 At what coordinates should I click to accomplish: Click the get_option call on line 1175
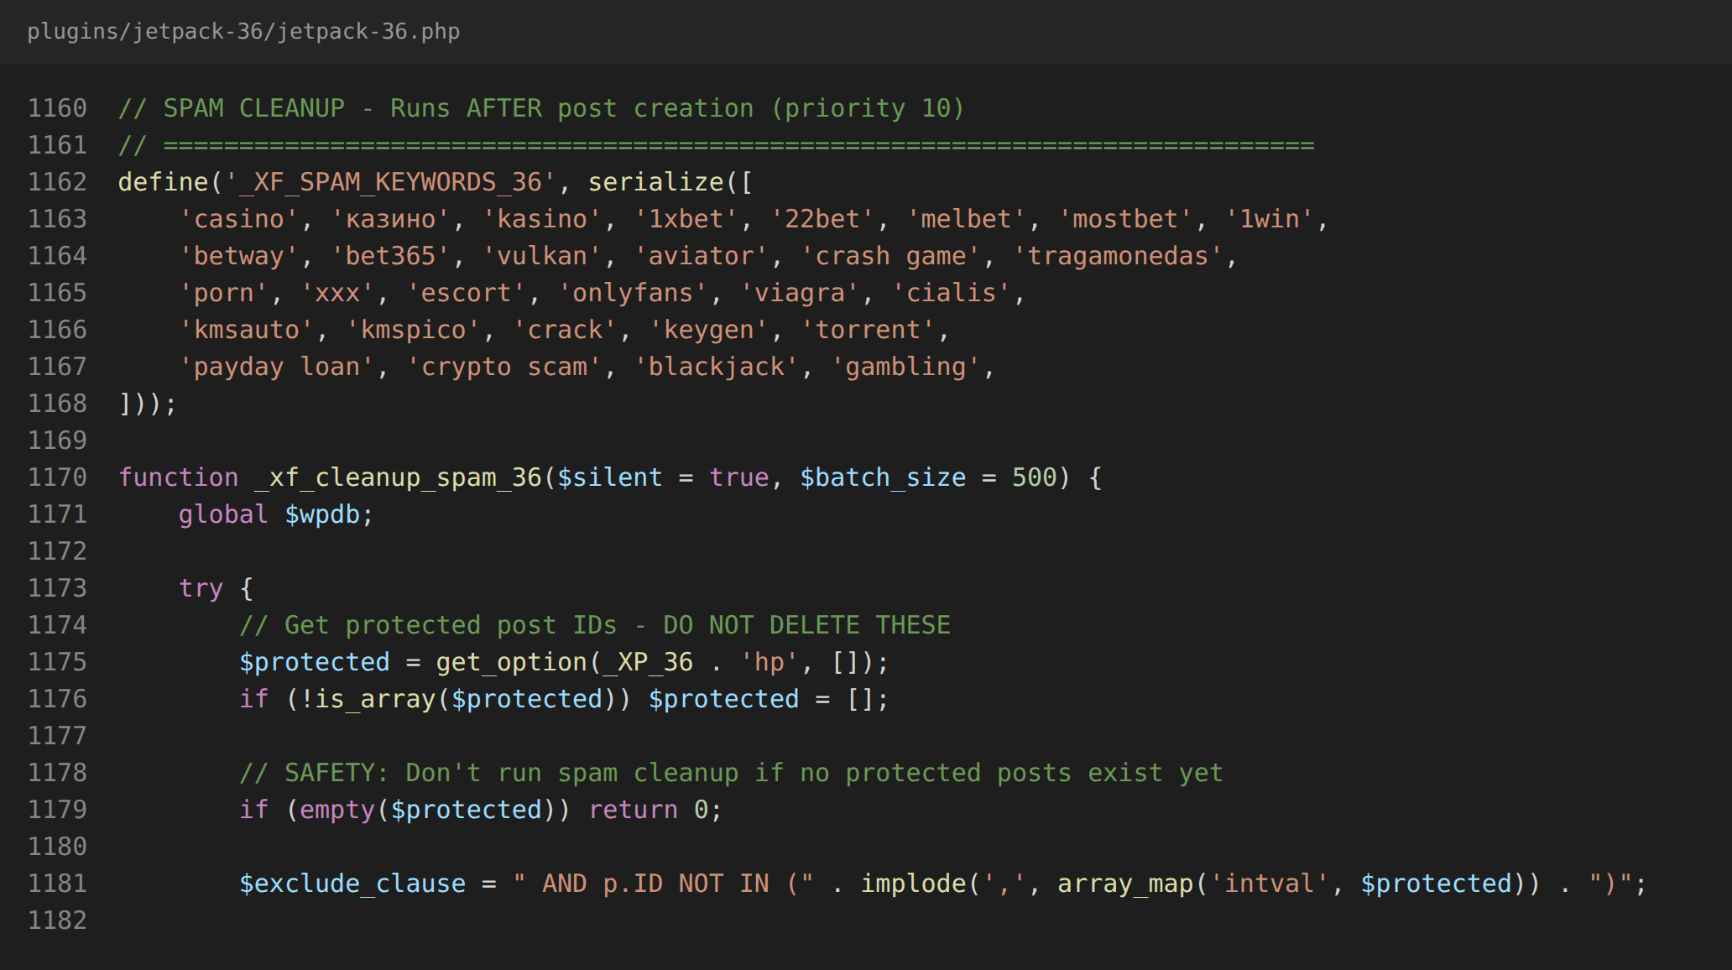512,662
